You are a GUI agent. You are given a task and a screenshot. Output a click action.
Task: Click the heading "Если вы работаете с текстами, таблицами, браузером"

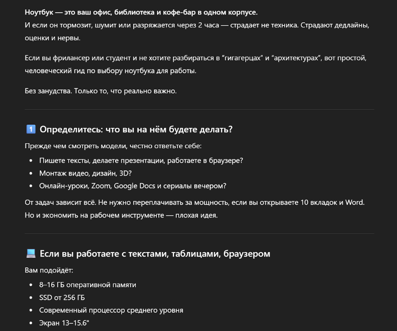[x=155, y=253]
